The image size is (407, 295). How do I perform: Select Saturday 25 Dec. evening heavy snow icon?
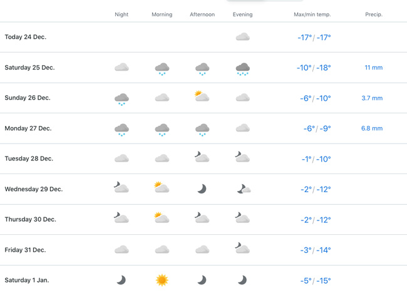pos(243,69)
